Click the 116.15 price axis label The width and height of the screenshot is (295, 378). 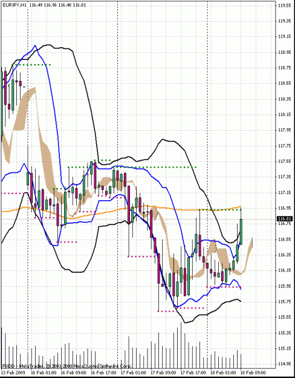point(284,270)
